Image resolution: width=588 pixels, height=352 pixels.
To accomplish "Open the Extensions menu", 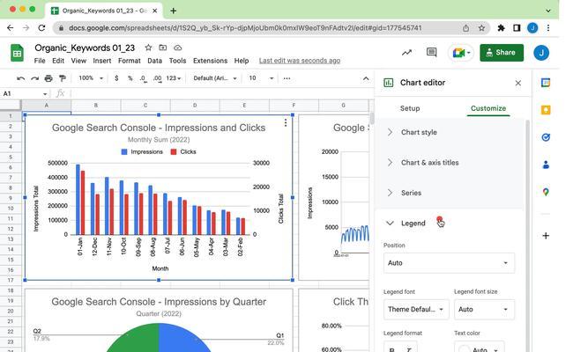I will [x=211, y=61].
